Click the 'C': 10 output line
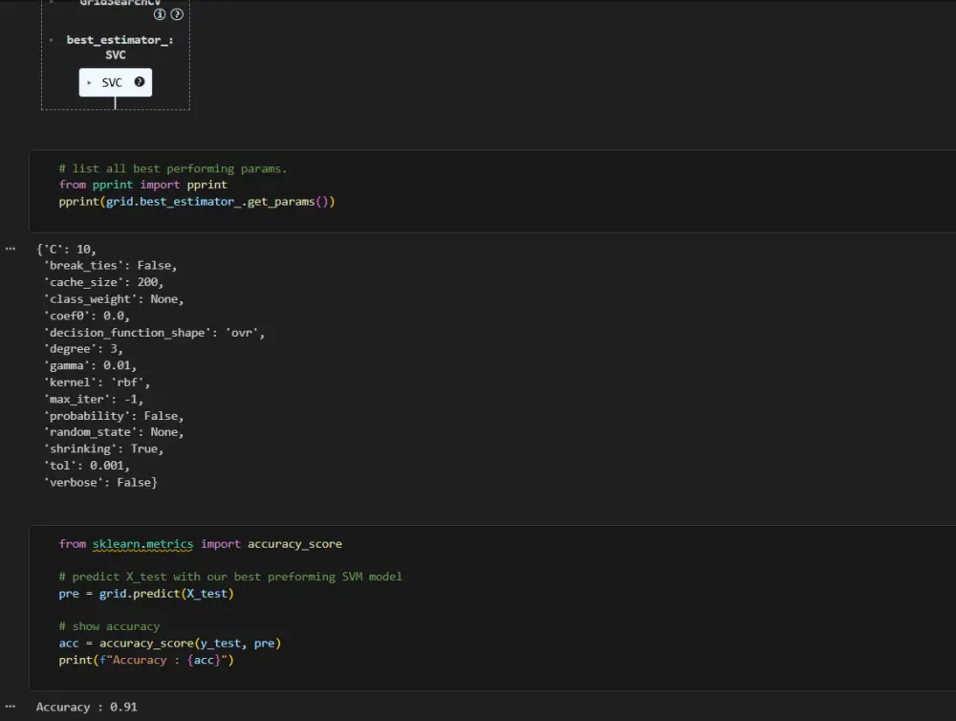The width and height of the screenshot is (956, 721). [67, 249]
